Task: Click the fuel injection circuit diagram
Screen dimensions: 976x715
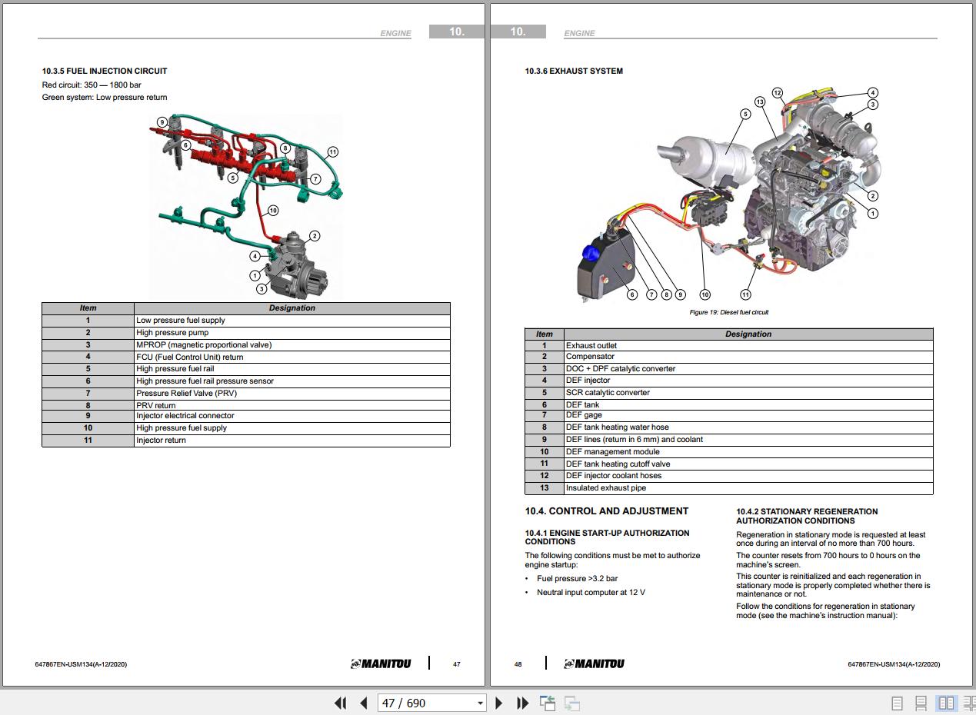Action: tap(246, 208)
